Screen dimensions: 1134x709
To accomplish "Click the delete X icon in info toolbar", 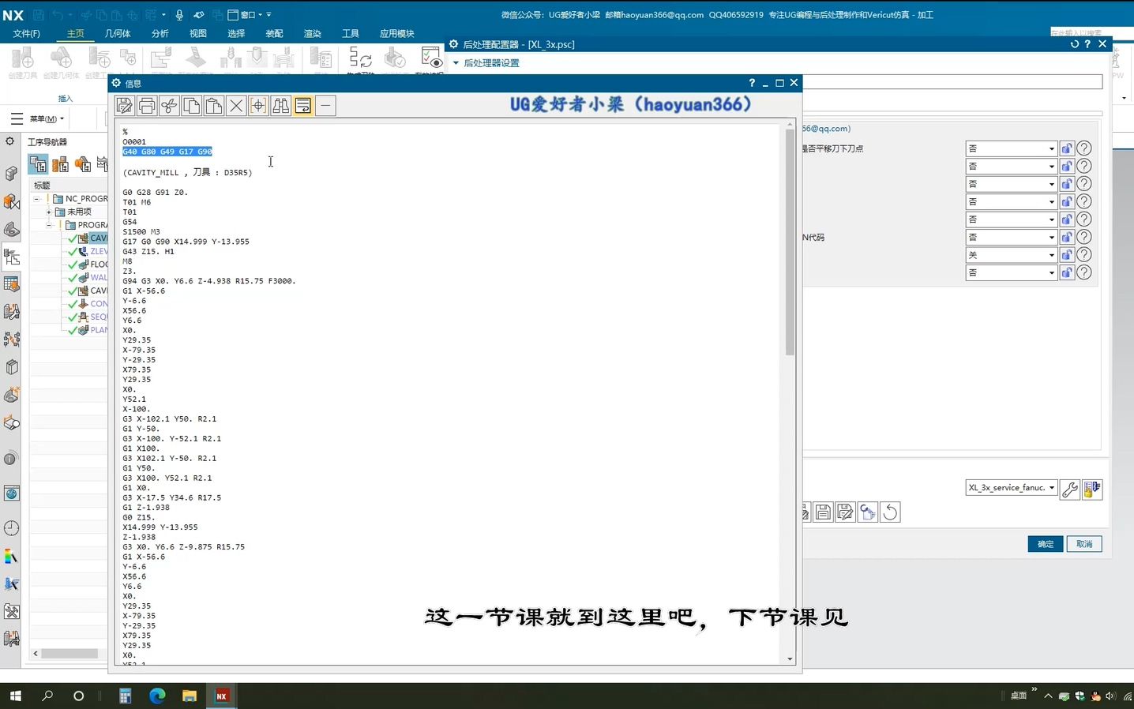I will coord(235,105).
